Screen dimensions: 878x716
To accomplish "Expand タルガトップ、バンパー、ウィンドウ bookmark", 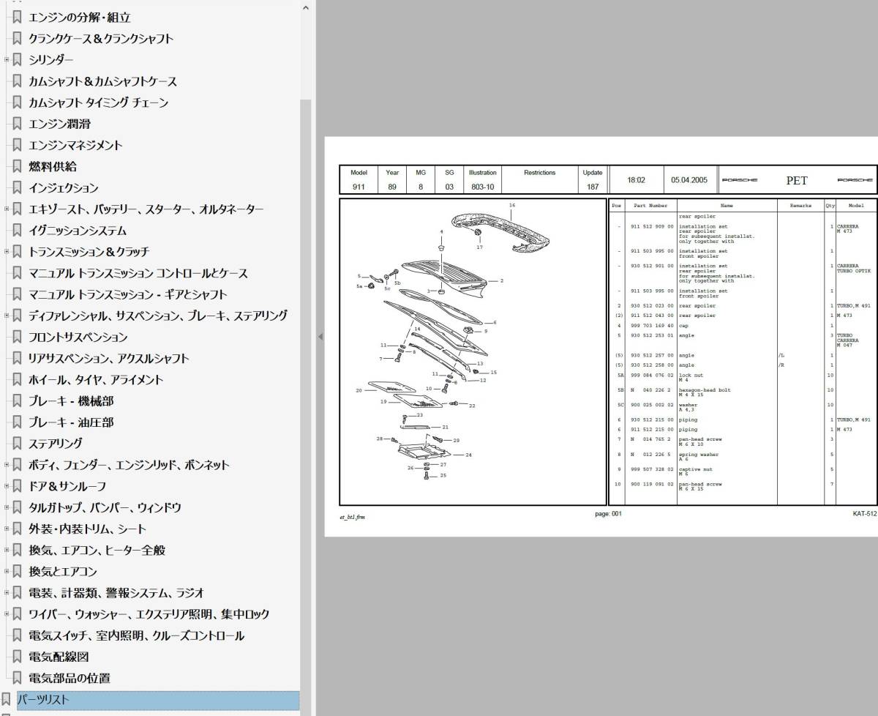I will coord(7,507).
